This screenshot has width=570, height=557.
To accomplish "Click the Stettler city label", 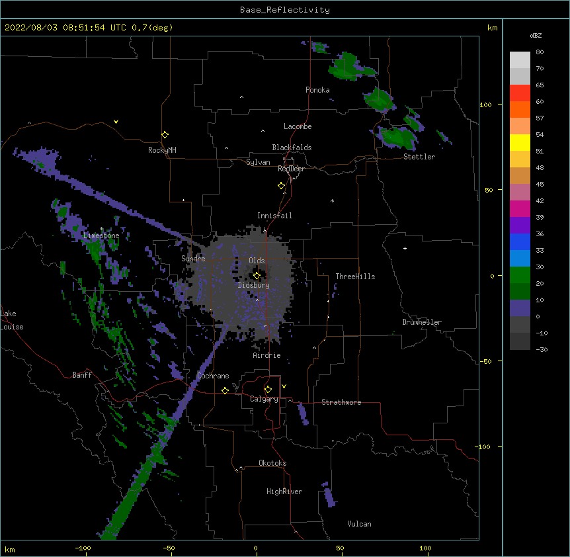I will click(419, 157).
